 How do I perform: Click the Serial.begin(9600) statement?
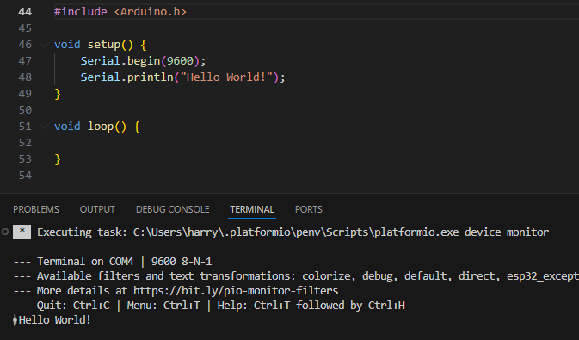(x=144, y=60)
